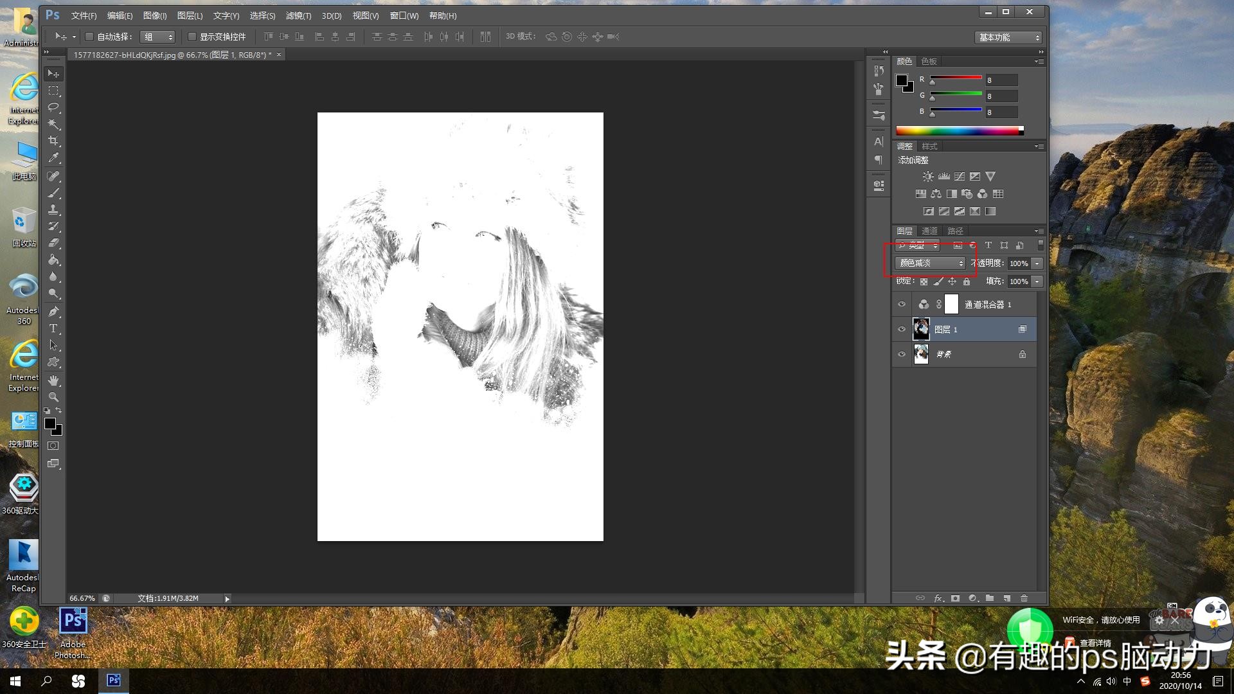The height and width of the screenshot is (694, 1234).
Task: Toggle lock all padlock icon
Action: click(x=966, y=281)
